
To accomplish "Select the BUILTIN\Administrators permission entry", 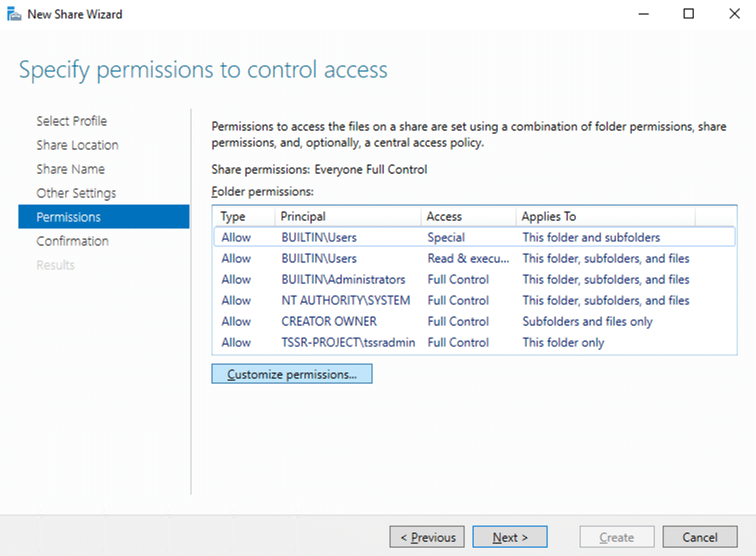I will point(472,280).
